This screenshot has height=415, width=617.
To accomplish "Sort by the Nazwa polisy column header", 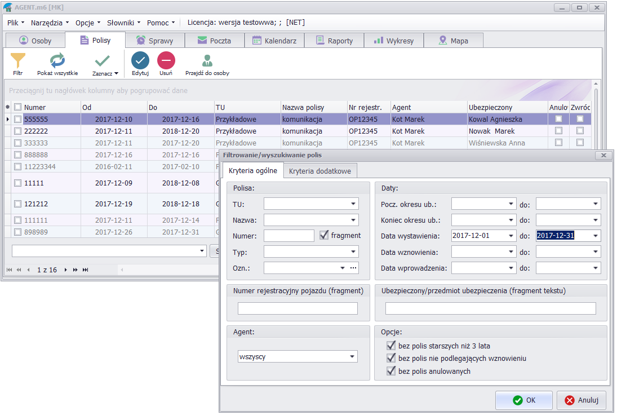I will click(x=314, y=107).
